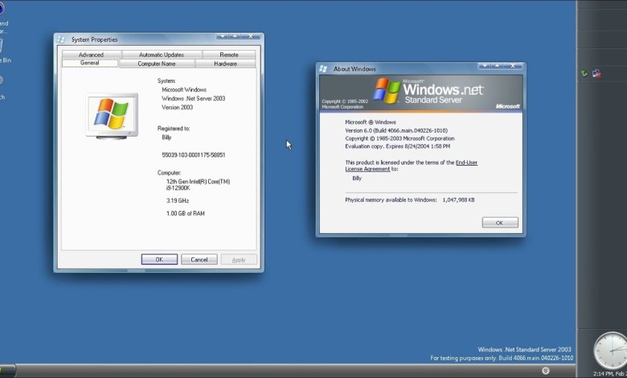
Task: Click the analog clock in the sidebar
Action: click(x=610, y=350)
